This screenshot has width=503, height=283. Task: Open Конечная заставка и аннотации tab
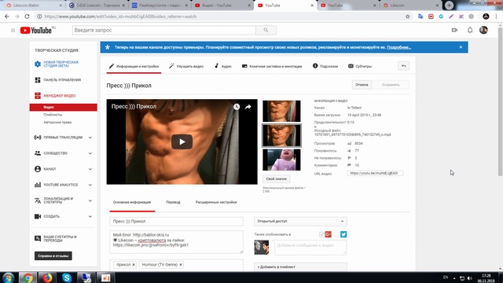(x=272, y=66)
